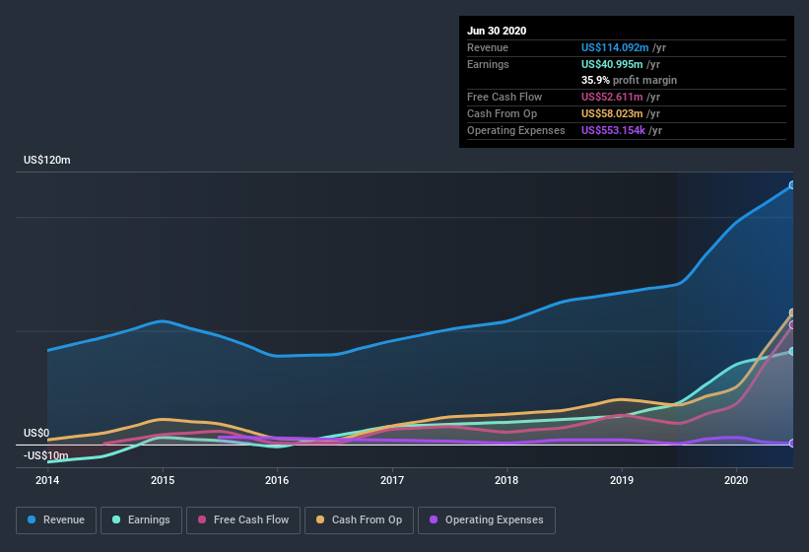
Task: Click the 2014 x-axis label
Action: pyautogui.click(x=47, y=480)
